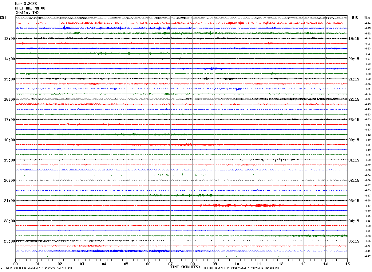Click the 13:00 CST time label
372x272 pixels.
tap(10, 39)
